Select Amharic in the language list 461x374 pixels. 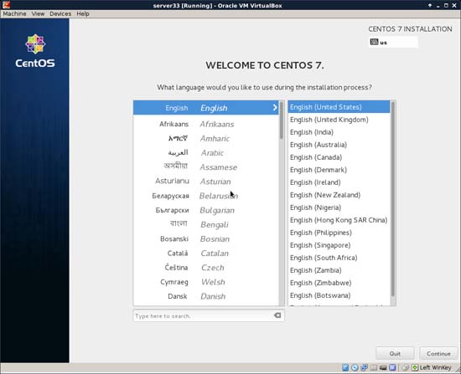[x=206, y=139]
